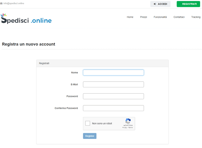Image resolution: width=202 pixels, height=148 pixels.
Task: Focus the Nome input field
Action: 113,73
